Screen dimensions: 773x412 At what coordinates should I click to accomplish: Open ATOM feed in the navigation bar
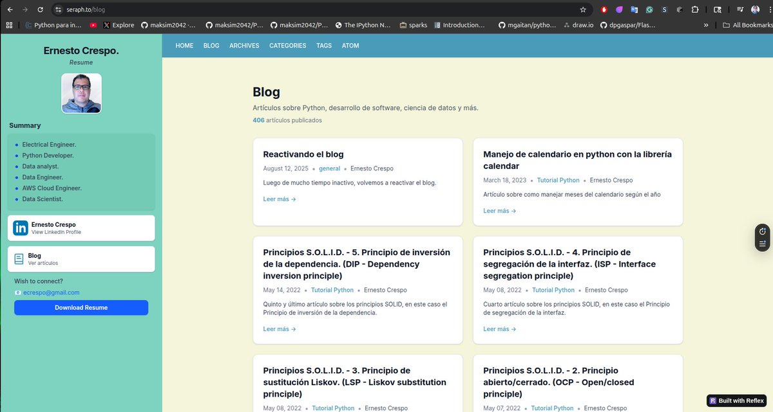pyautogui.click(x=350, y=46)
